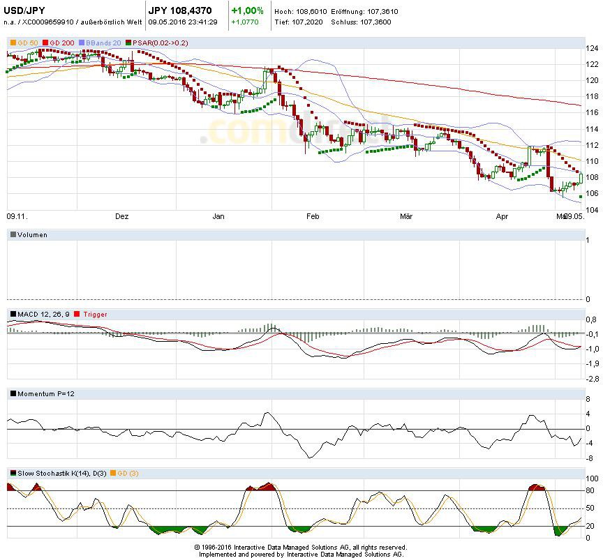This screenshot has height=558, width=603.
Task: Click the orange GD 50 legend square
Action: tap(13, 43)
